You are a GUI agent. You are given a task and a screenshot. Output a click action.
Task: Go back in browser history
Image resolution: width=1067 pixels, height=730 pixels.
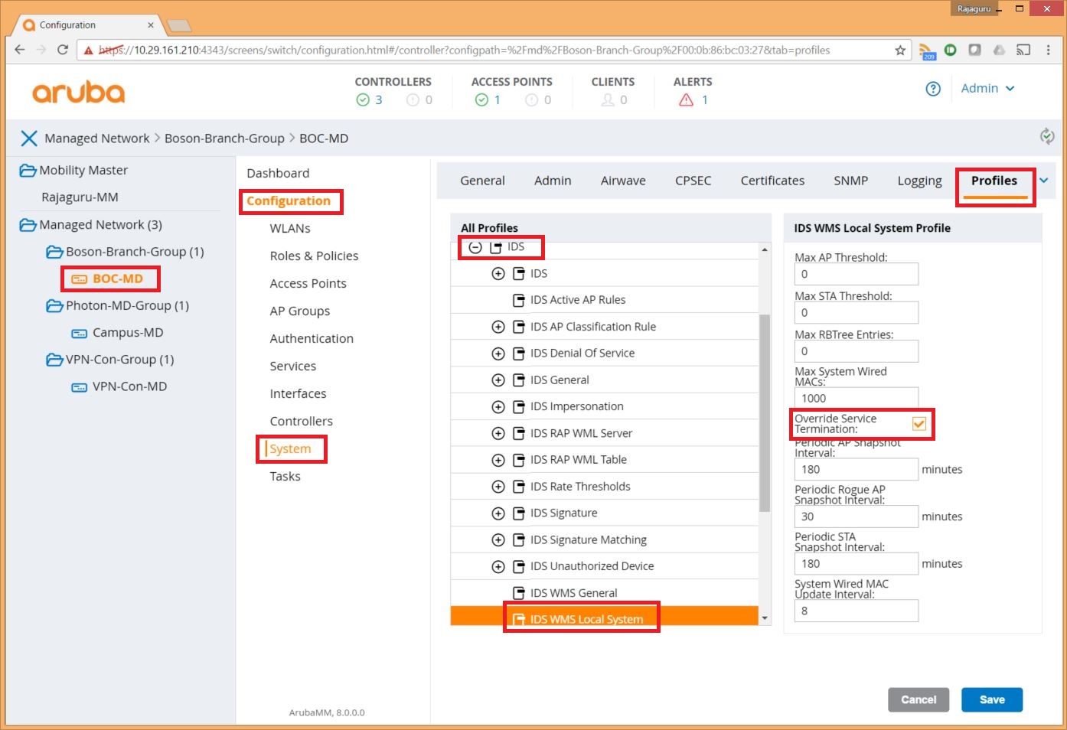click(20, 51)
